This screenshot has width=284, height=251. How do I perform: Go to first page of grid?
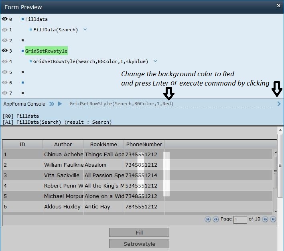coord(208,219)
